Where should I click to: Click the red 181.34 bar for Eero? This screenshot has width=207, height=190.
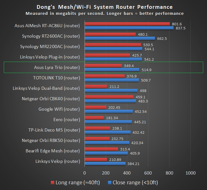pos(95,118)
